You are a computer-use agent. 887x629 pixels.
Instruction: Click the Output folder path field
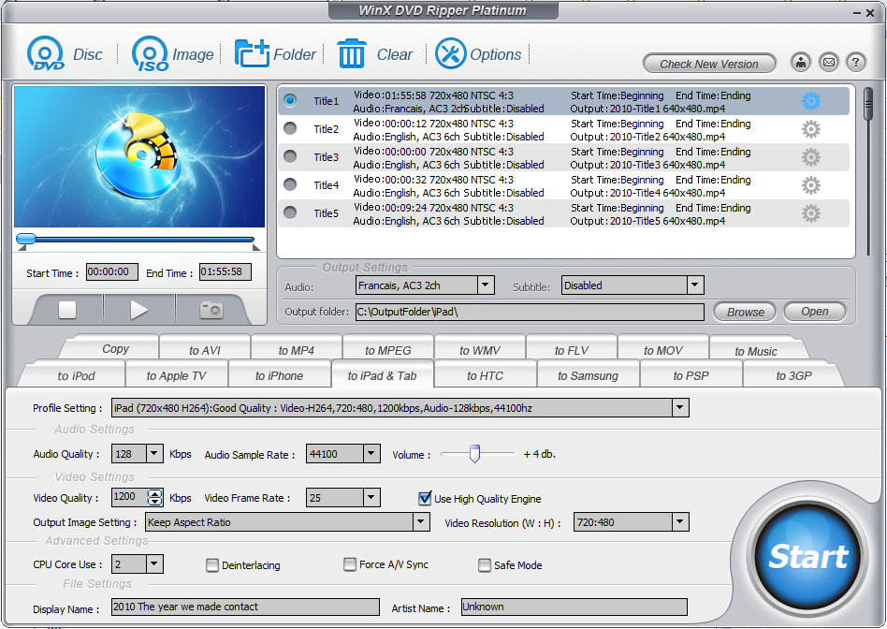tap(530, 312)
